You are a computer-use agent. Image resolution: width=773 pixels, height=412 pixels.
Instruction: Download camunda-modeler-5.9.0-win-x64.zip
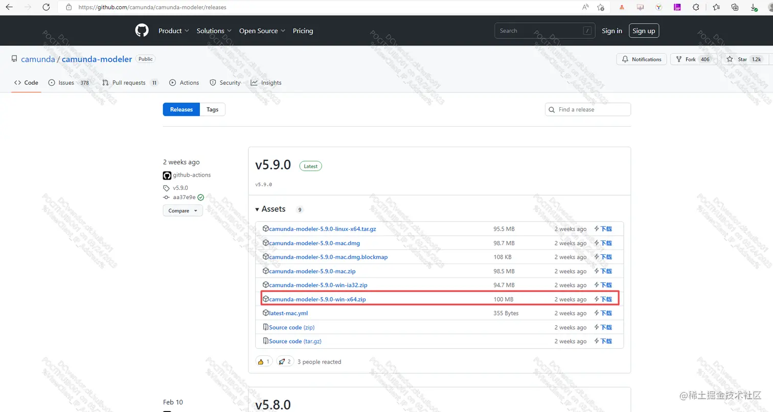[317, 299]
